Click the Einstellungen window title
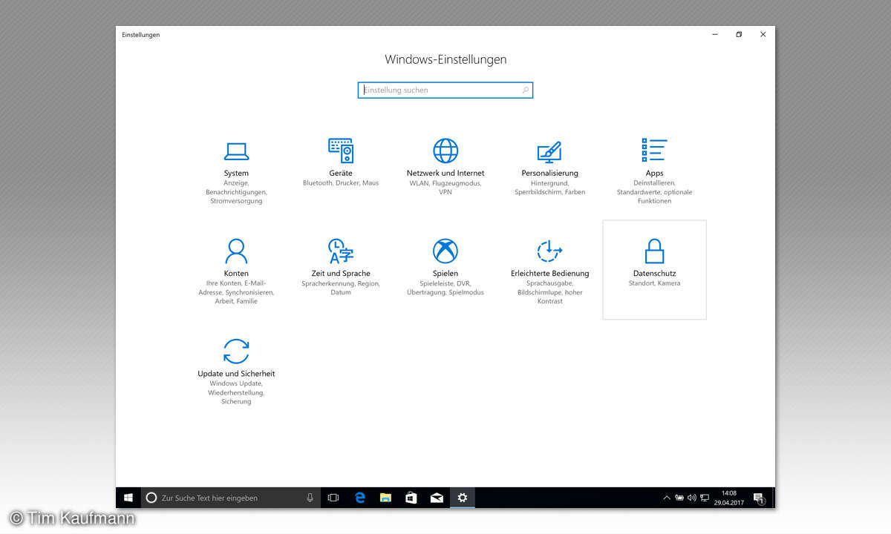 pyautogui.click(x=141, y=35)
